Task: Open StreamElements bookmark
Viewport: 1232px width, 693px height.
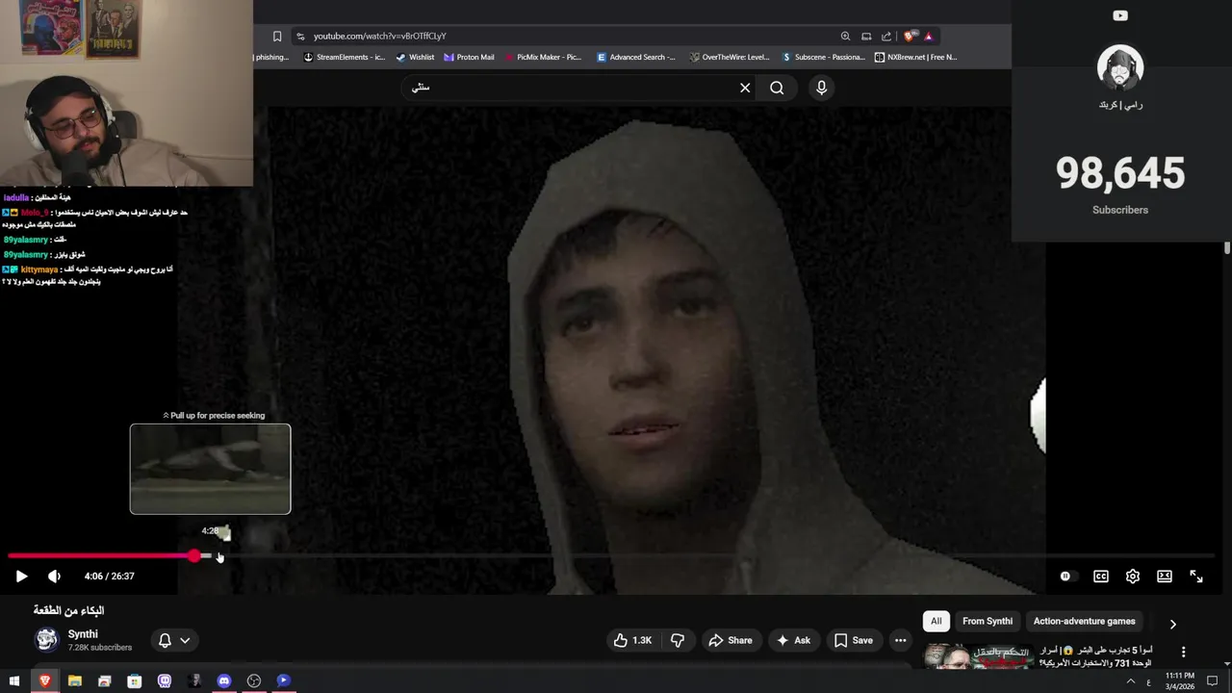Action: (344, 57)
